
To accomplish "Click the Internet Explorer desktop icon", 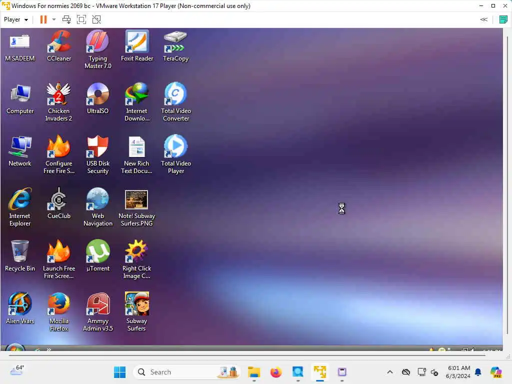I will [x=20, y=207].
